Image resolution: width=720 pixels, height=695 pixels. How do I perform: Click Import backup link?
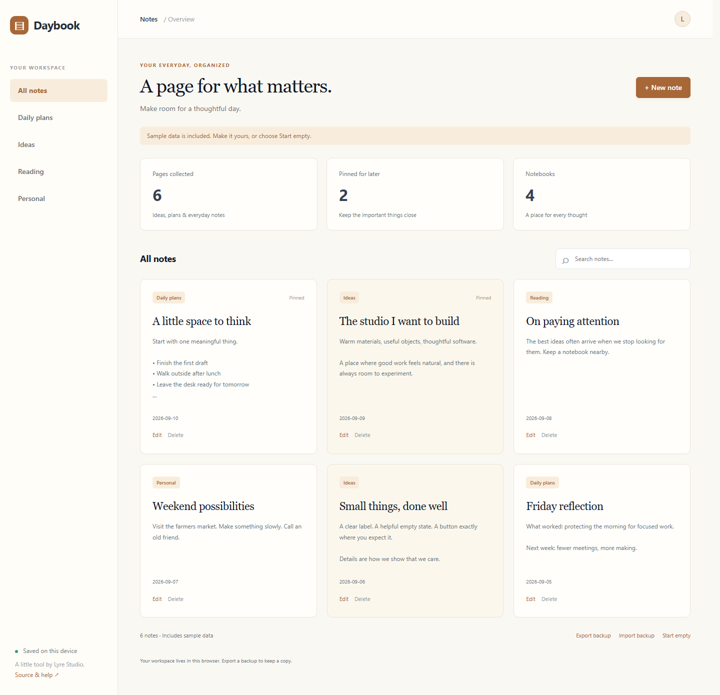click(636, 636)
